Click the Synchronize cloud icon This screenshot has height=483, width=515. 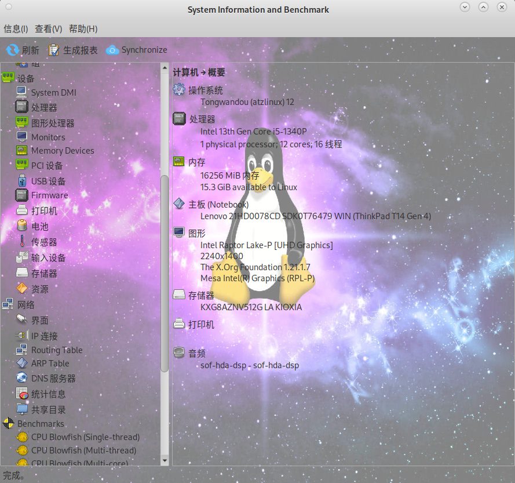point(112,50)
